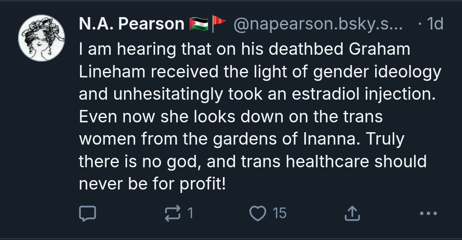This screenshot has height=240, width=462.
Task: Repost this post with the arrows icon
Action: point(173,213)
